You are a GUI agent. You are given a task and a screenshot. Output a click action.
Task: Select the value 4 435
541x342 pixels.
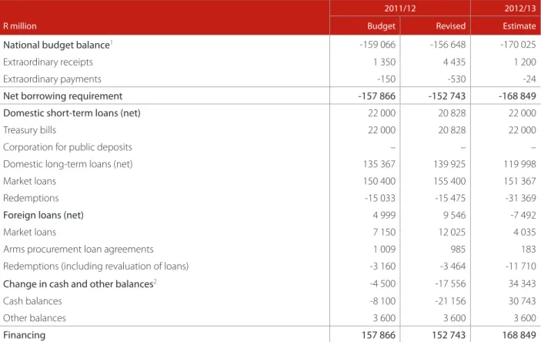[454, 62]
